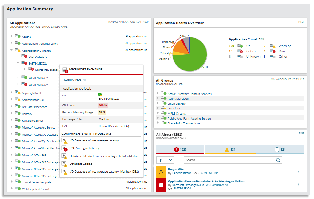314x199 pixels.
Task: Click the Percent Memory Usage 89 % value
Action: pos(102,112)
